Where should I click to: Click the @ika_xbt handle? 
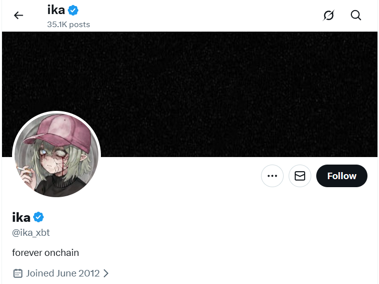coord(31,233)
